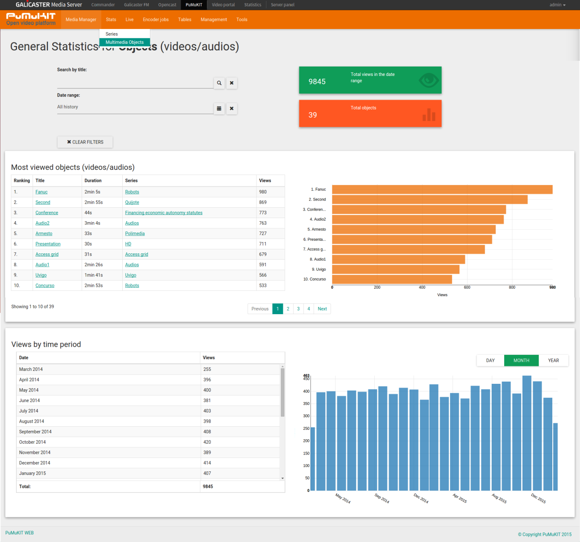Viewport: 580px width, 542px height.
Task: Select the PuMuKIT tab in top bar
Action: pyautogui.click(x=194, y=5)
